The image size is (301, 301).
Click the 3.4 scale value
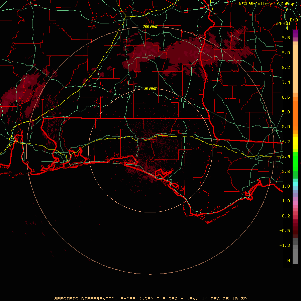(x=286, y=157)
